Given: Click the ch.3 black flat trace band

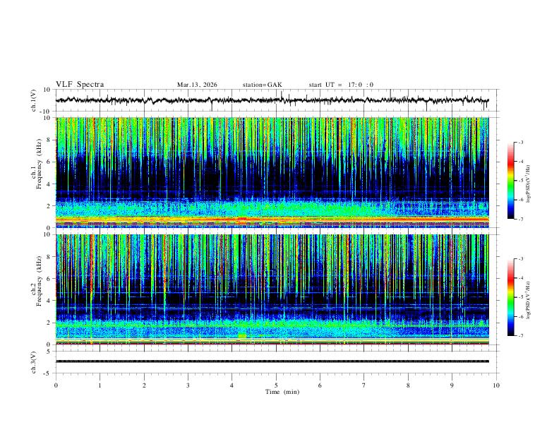Looking at the screenshot, I should click(x=272, y=361).
